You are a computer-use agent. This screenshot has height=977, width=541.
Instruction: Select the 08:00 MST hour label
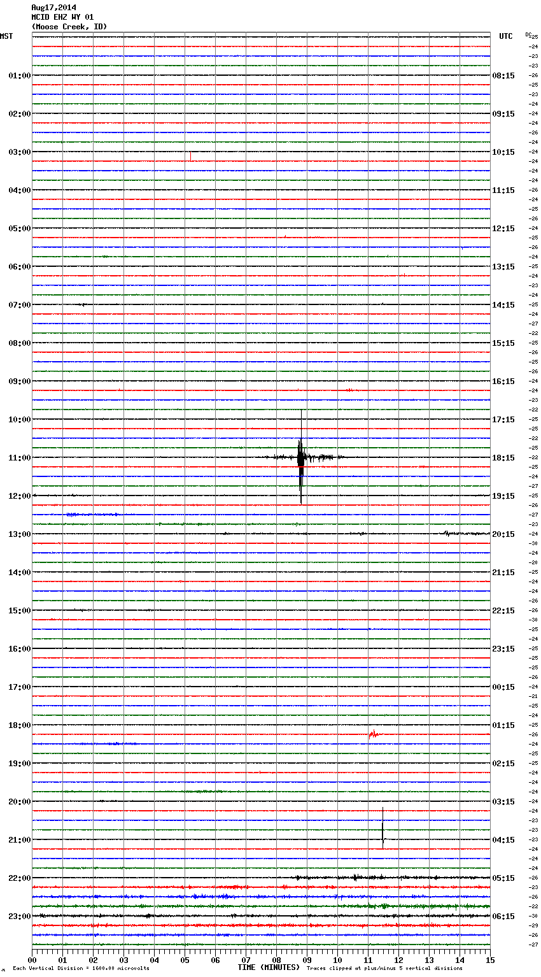(x=19, y=343)
